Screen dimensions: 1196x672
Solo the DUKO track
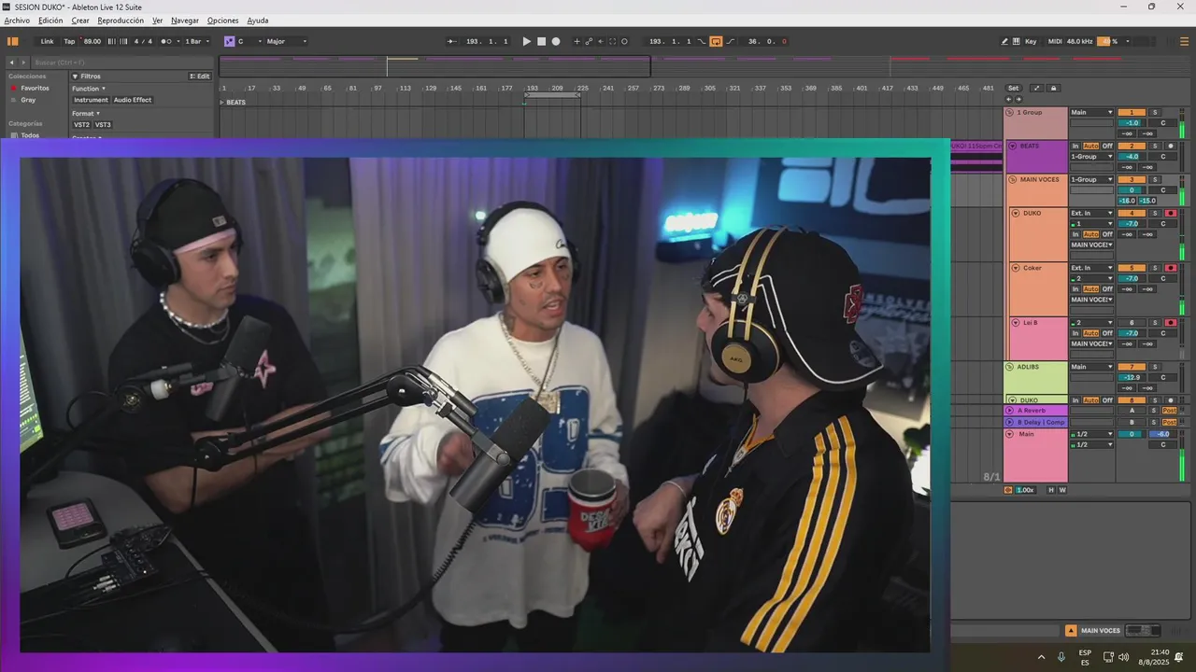coord(1154,213)
